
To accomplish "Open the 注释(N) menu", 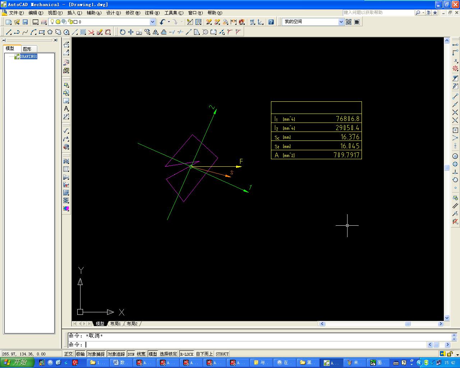I will pos(152,13).
